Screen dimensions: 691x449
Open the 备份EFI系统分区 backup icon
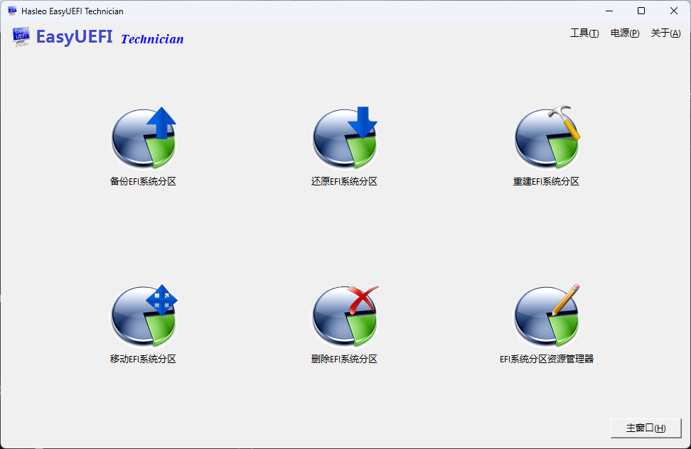pyautogui.click(x=144, y=138)
